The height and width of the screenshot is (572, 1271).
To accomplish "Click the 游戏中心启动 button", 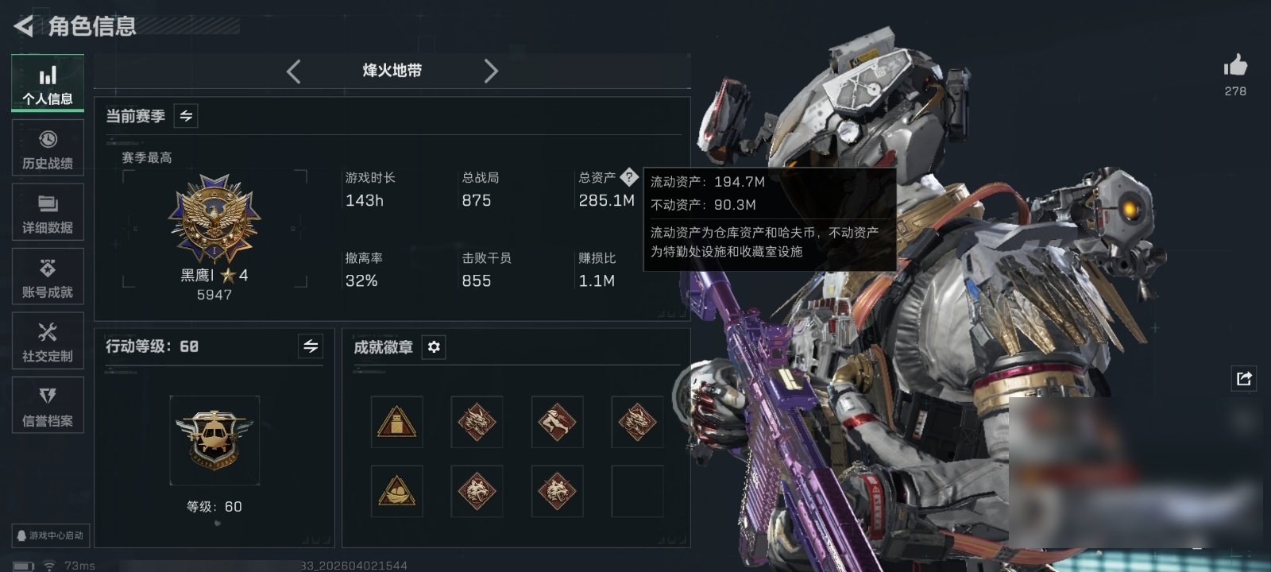I will [50, 535].
